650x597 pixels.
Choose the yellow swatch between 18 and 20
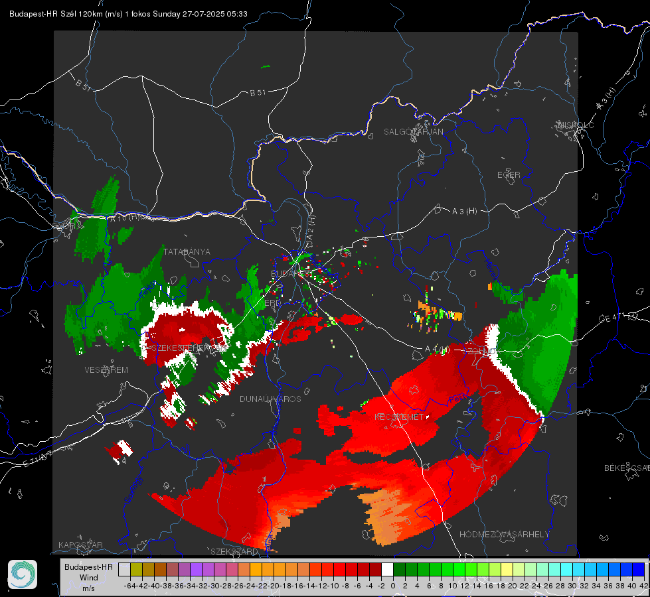pos(507,569)
